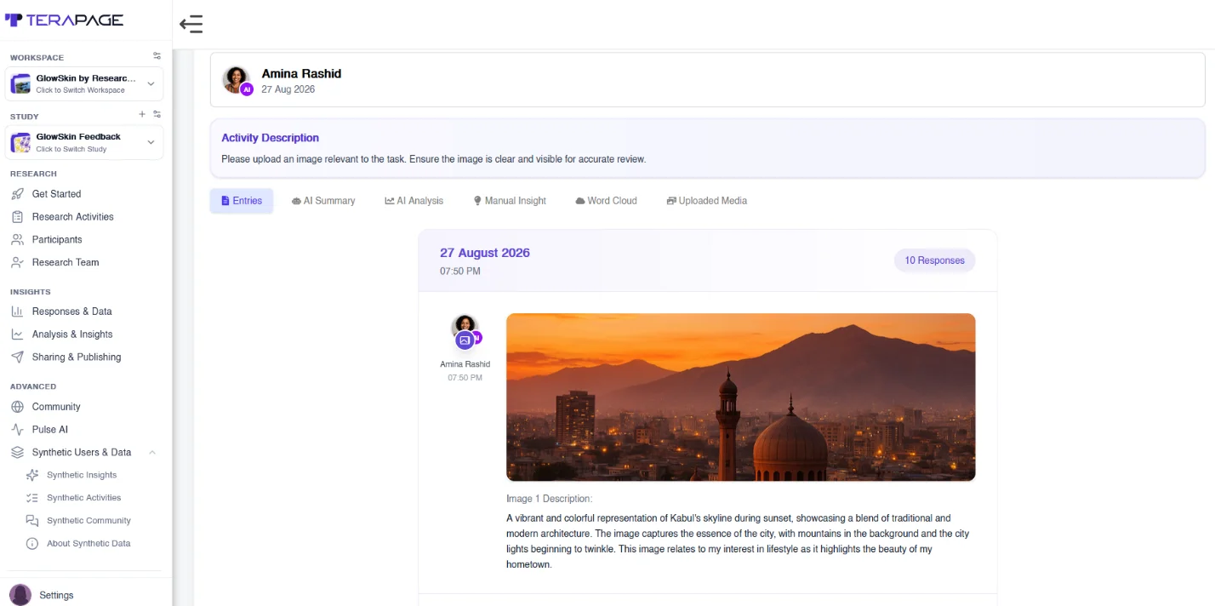Click the Sharing & Publishing paper plane icon
Viewport: 1215px width, 606px height.
tap(17, 357)
